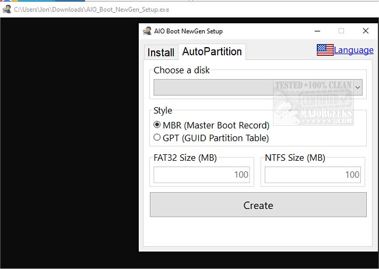This screenshot has height=269, width=379.
Task: Focus the FAT32 Size (MB) field
Action: [x=202, y=175]
